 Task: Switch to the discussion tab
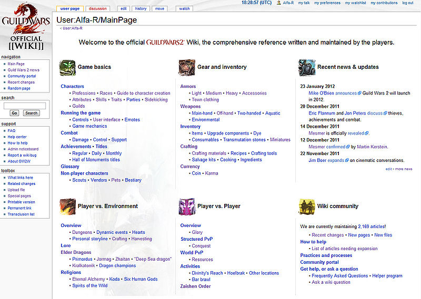(x=98, y=8)
